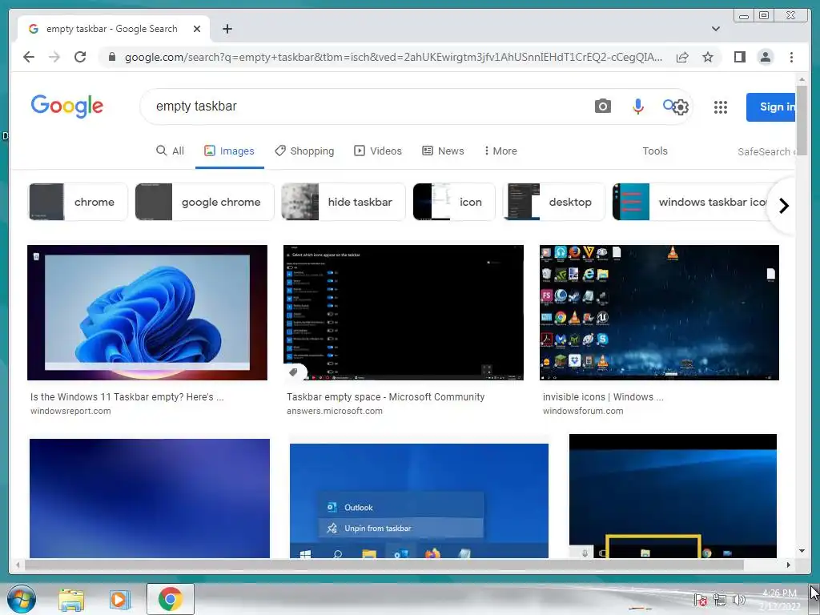Select the desktop suggestion chip
820x615 pixels.
554,202
